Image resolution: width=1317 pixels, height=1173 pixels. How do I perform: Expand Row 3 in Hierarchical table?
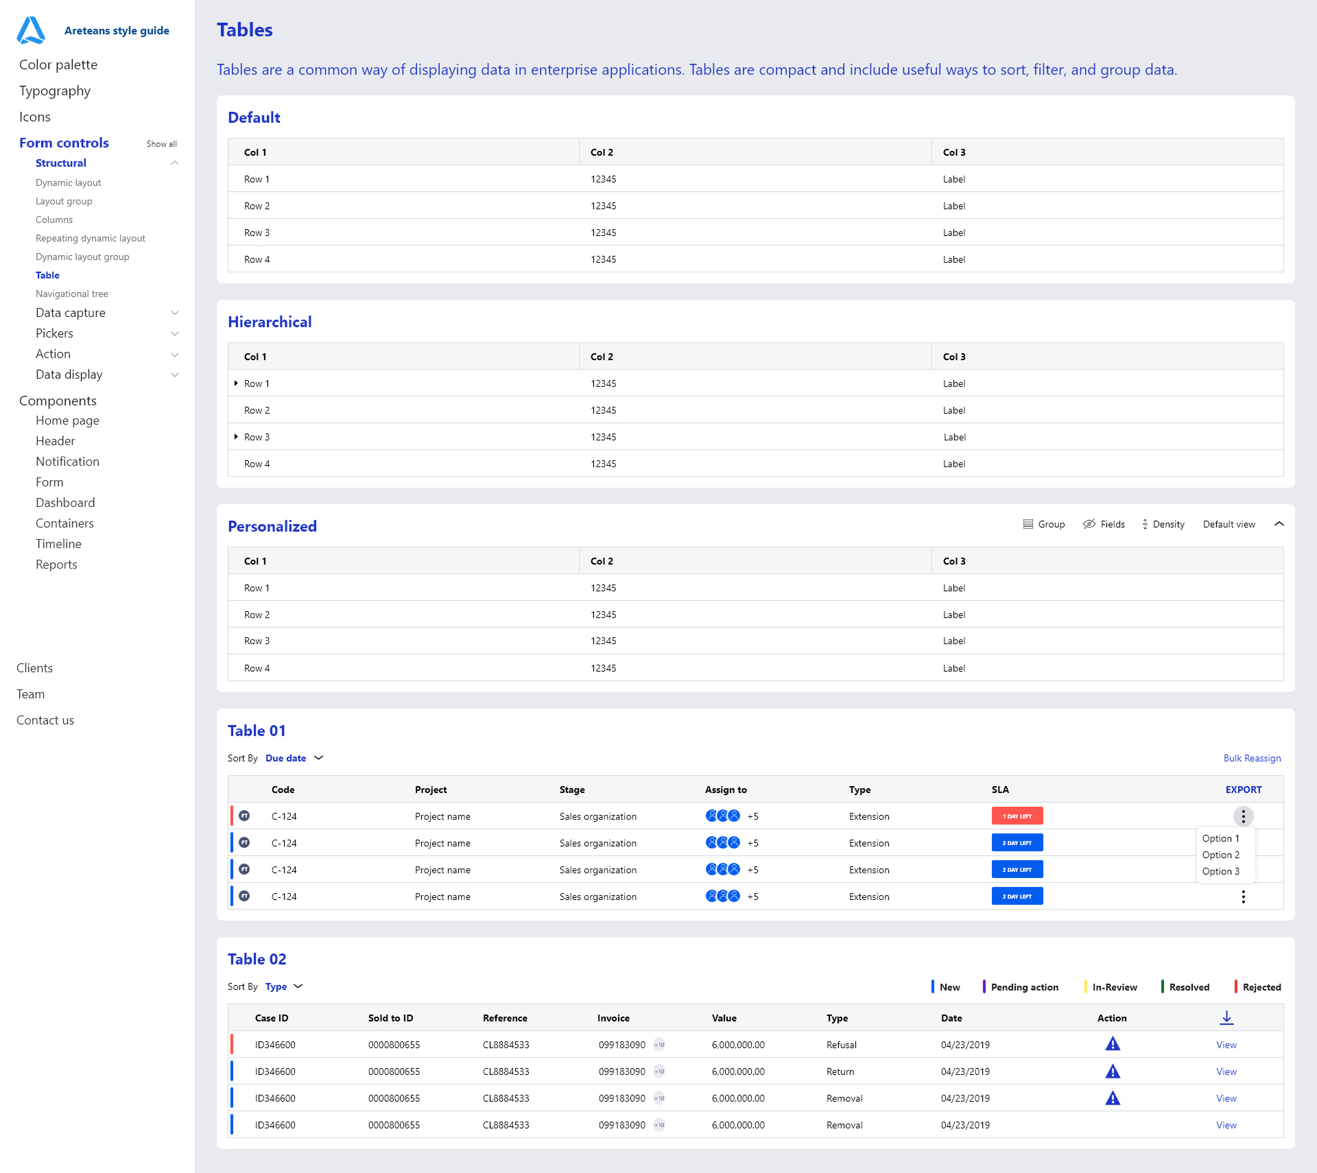(x=236, y=437)
